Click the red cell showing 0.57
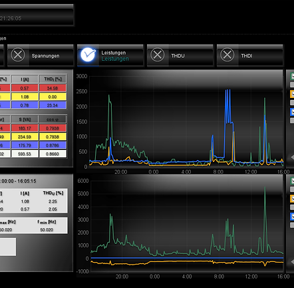 pyautogui.click(x=25, y=88)
